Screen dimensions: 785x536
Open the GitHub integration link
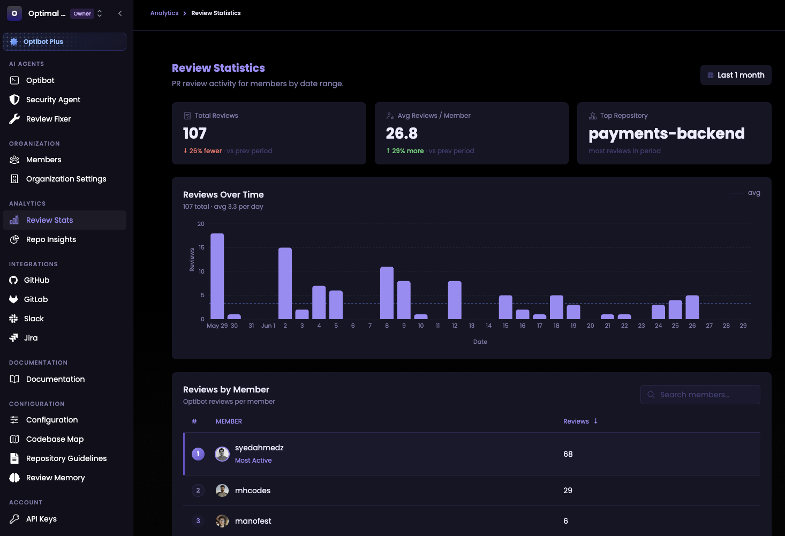point(64,280)
